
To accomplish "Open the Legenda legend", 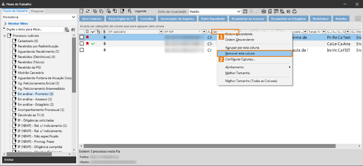I will [140, 11].
